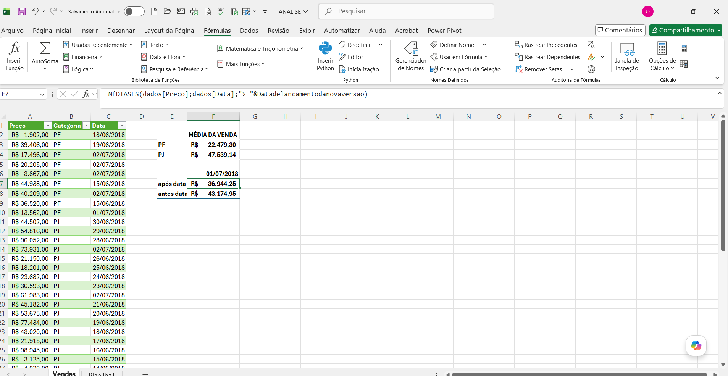Image resolution: width=728 pixels, height=376 pixels.
Task: Click the Calcular Agora calculator icon
Action: click(x=684, y=48)
